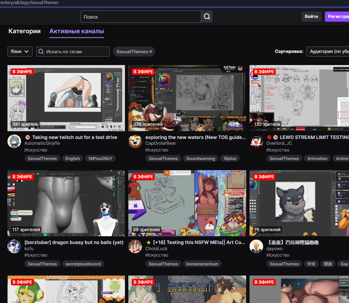Image resolution: width=349 pixels, height=303 pixels.
Task: Open the Сортировка sort dropdown
Action: pyautogui.click(x=328, y=52)
